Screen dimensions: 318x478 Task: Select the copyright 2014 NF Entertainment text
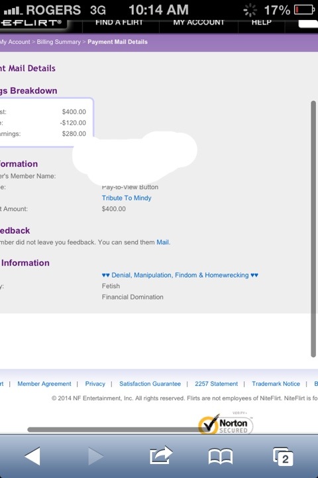185,398
